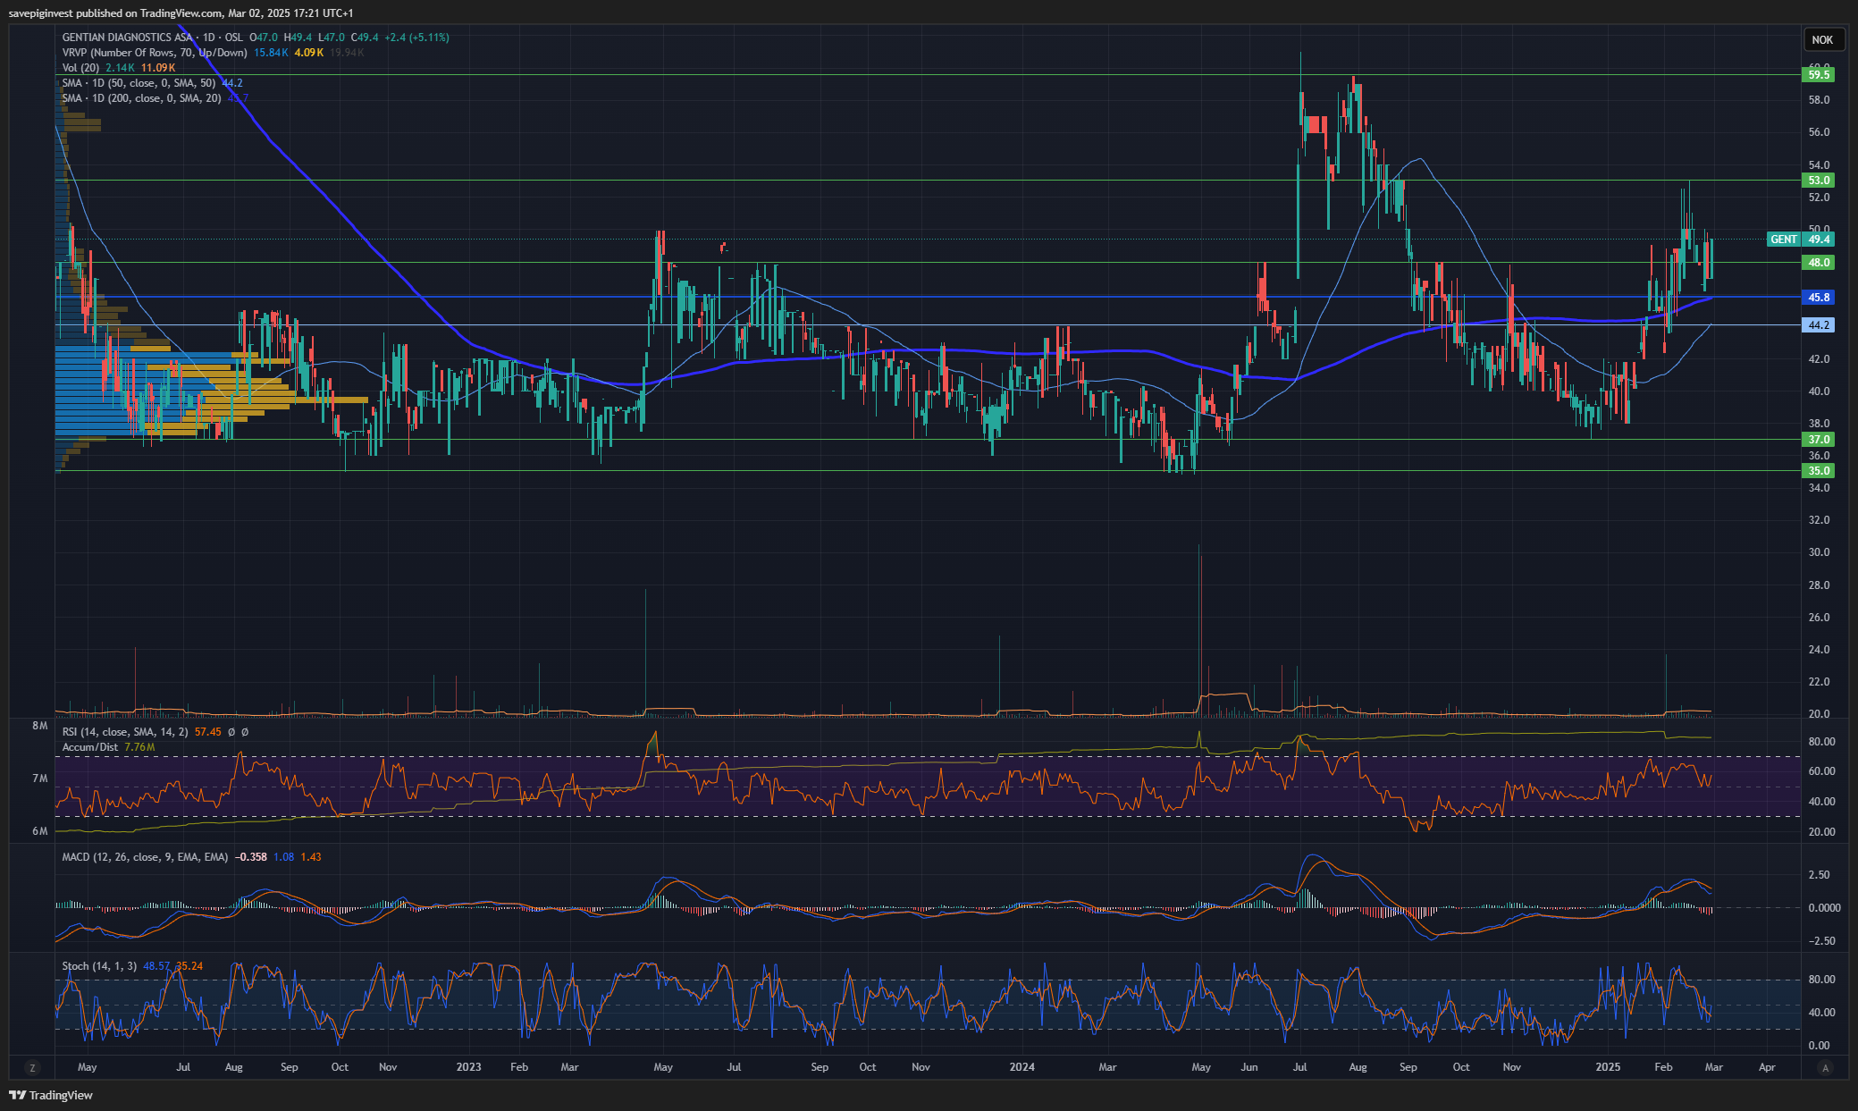Screen dimensions: 1858x1111
Task: Click the Stoch indicator legend
Action: tap(99, 966)
